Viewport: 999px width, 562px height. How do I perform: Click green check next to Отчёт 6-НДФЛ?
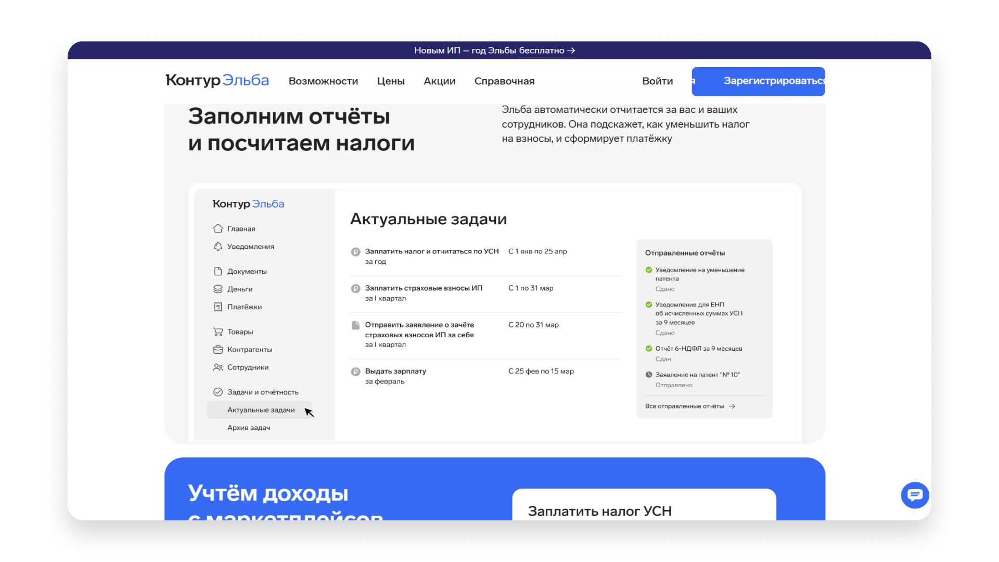(649, 348)
